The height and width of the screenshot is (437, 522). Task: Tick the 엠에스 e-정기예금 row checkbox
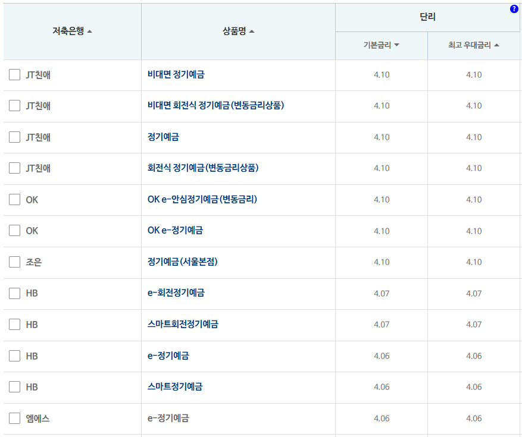coord(15,418)
